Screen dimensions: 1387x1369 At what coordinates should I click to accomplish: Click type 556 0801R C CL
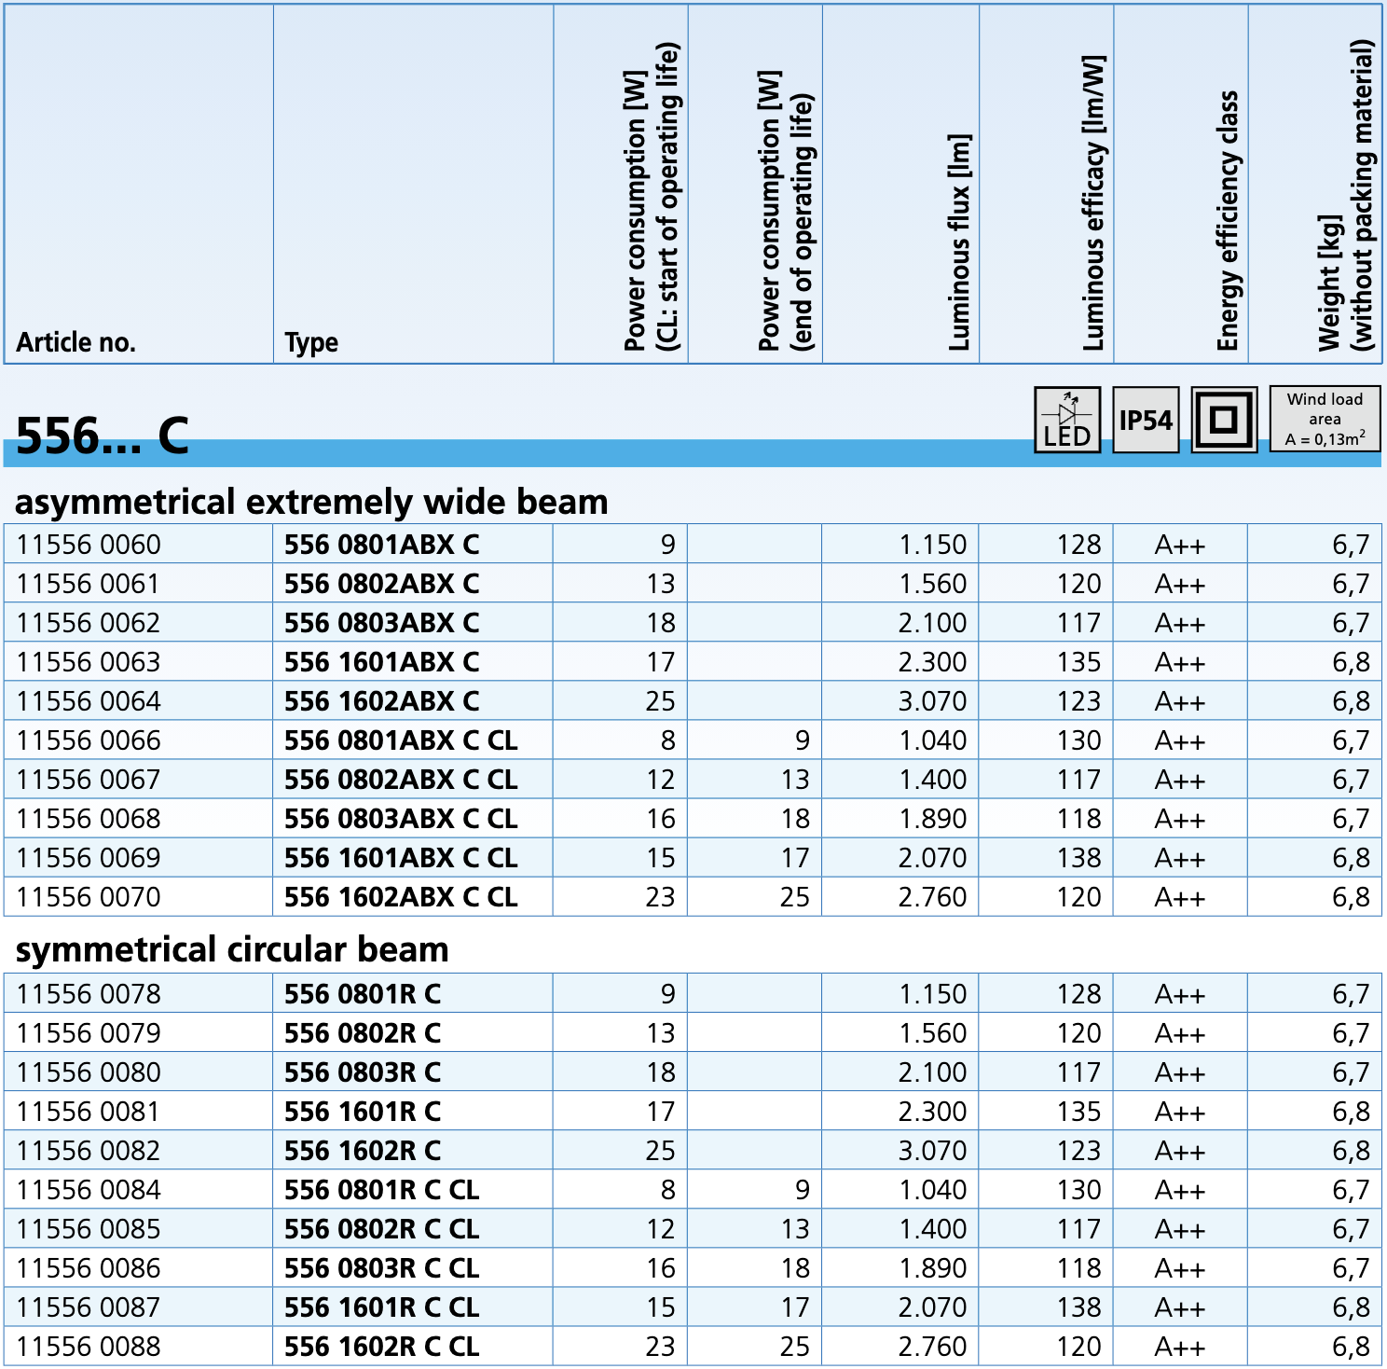(x=382, y=1190)
